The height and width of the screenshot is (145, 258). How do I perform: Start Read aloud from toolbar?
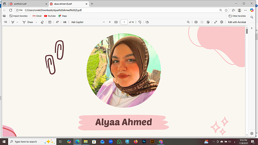(57, 22)
